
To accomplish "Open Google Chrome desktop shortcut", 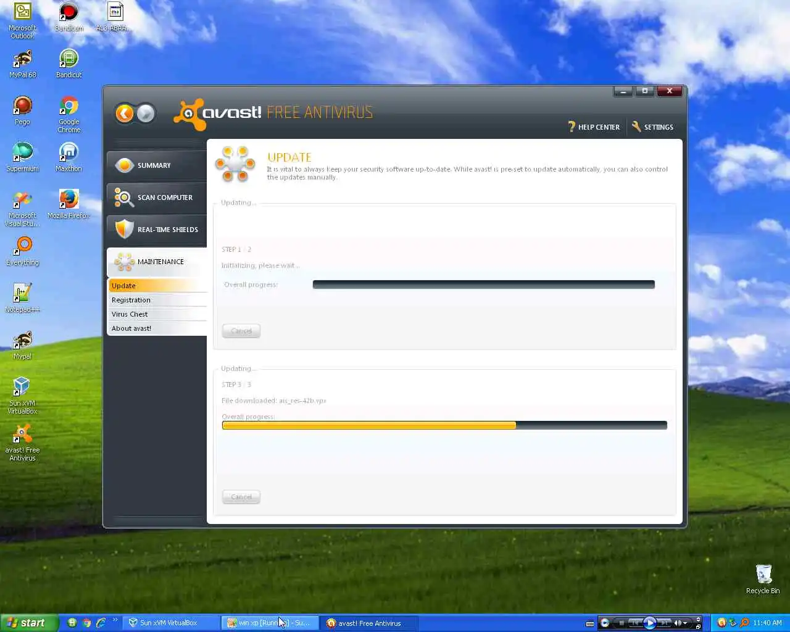I will click(x=69, y=115).
